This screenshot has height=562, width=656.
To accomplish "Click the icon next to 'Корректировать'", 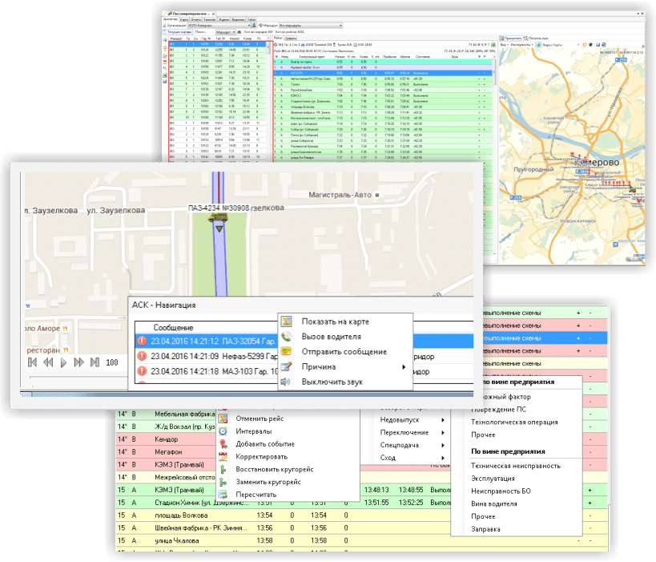I will 223,456.
